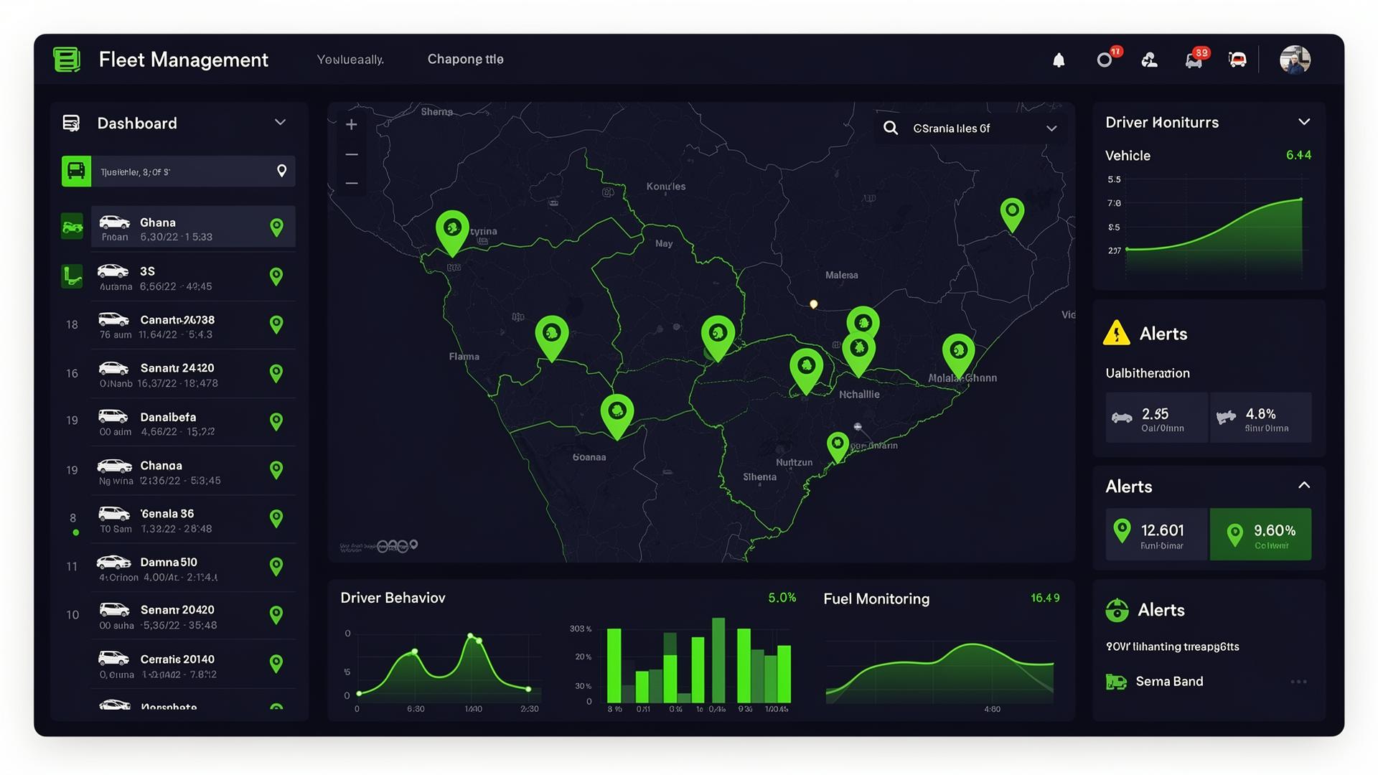Click the yellow warning Alerts icon
The width and height of the screenshot is (1378, 775).
pyautogui.click(x=1116, y=333)
